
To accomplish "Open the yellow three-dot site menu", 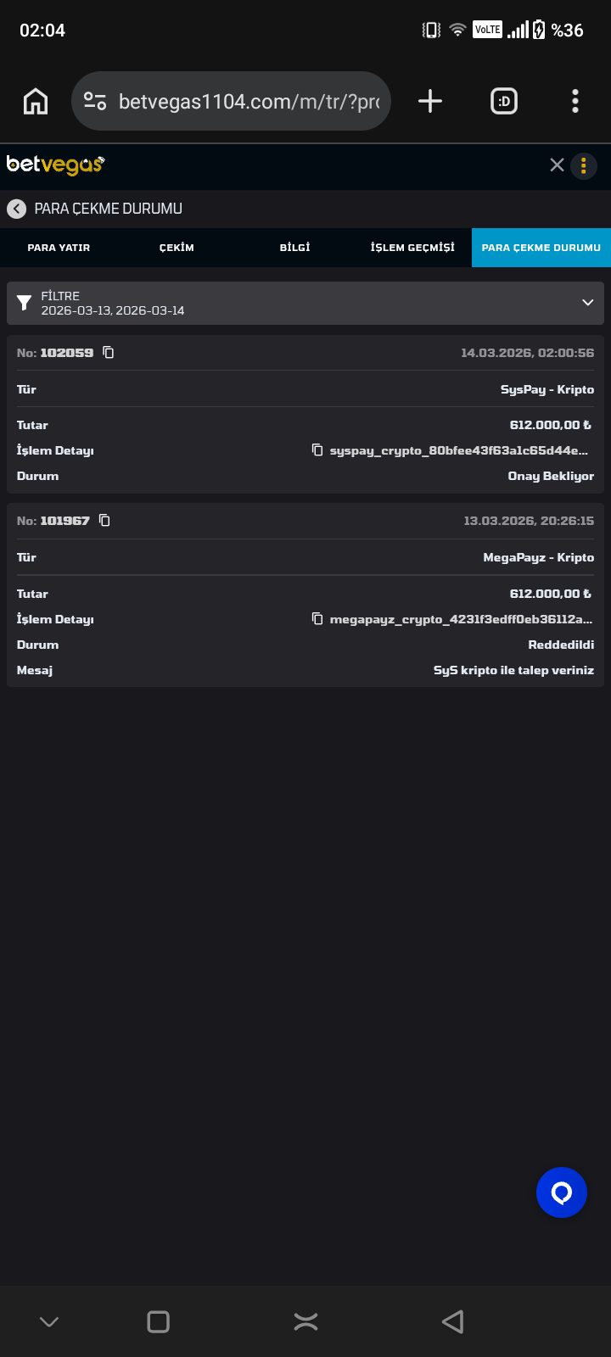I will point(584,166).
